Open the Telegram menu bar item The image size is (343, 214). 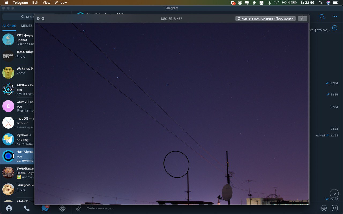[x=20, y=3]
